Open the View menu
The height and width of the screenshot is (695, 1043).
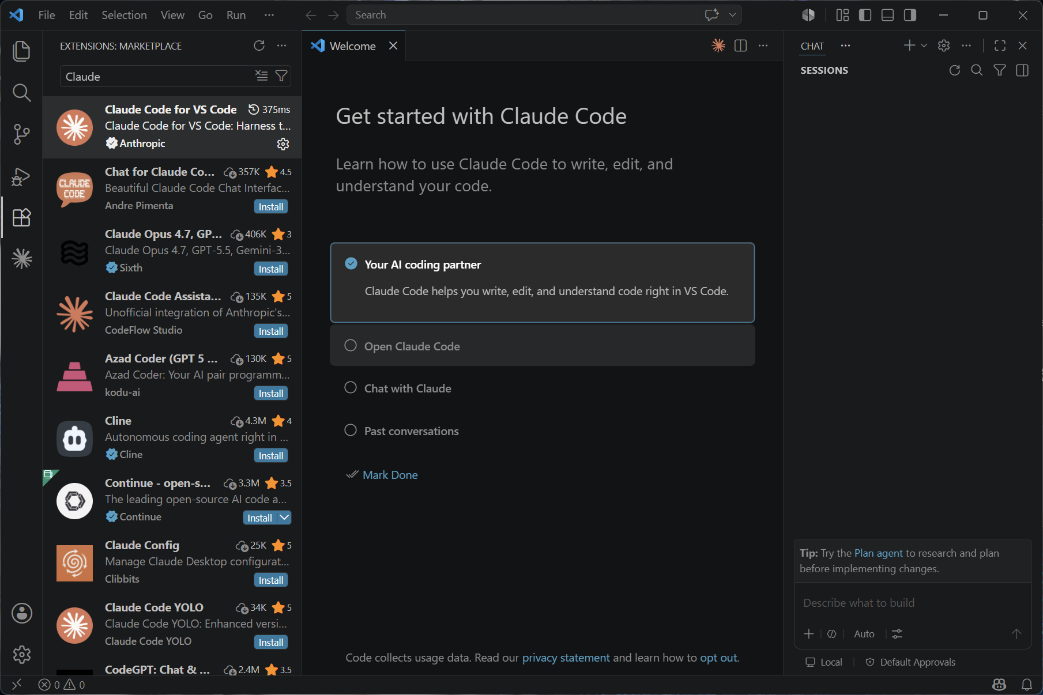(172, 15)
